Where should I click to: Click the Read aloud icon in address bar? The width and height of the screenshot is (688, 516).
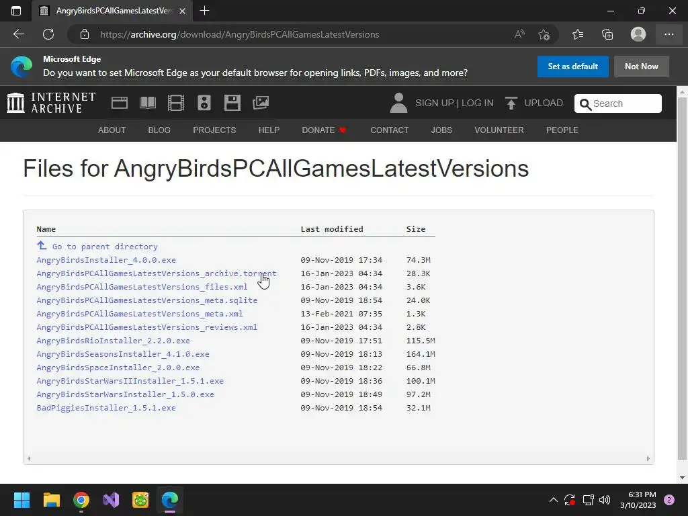(519, 34)
